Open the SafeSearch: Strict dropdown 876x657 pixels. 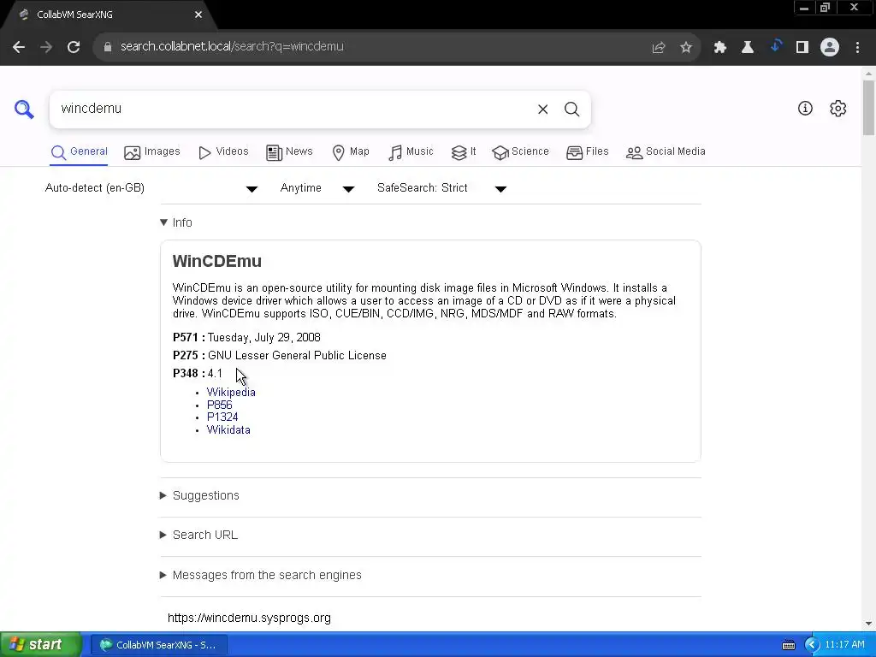pyautogui.click(x=442, y=188)
